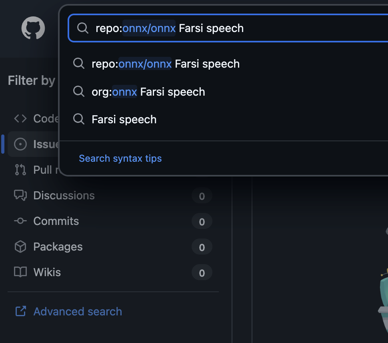Pick the plain 'Farsi speech' suggestion
Image resolution: width=388 pixels, height=343 pixels.
[x=124, y=120]
